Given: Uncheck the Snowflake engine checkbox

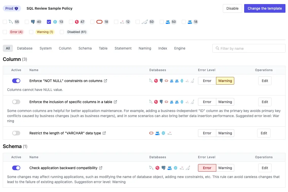Looking at the screenshot, I should (49, 22).
